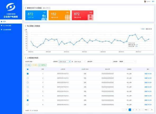Screen dimensions: 156x114
Task: Click the upload arrow icon on red card
Action: tap(90, 17)
